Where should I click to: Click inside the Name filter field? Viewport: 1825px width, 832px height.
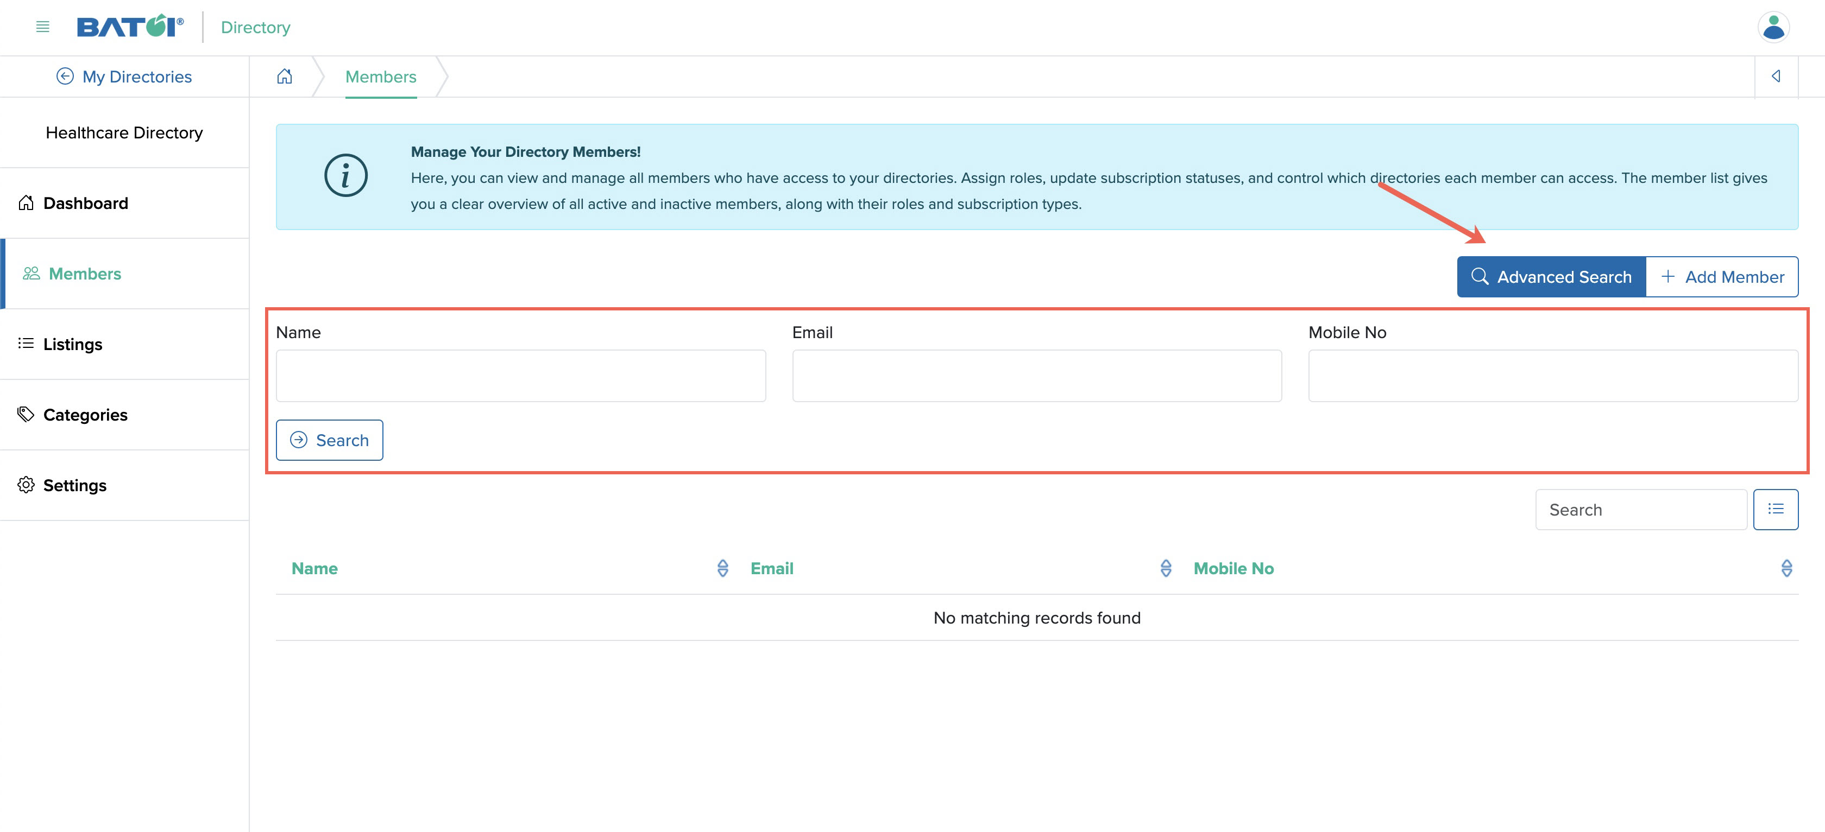[x=521, y=375]
